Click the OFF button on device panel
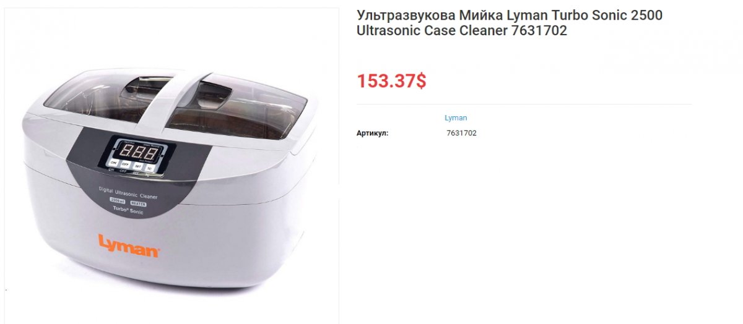This screenshot has height=324, width=743. (x=125, y=164)
